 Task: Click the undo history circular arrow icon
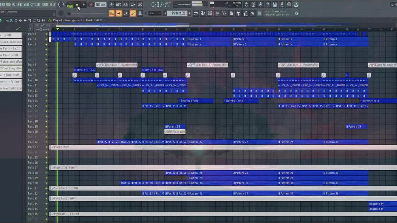246,4
